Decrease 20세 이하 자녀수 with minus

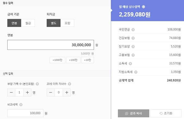click(51, 92)
